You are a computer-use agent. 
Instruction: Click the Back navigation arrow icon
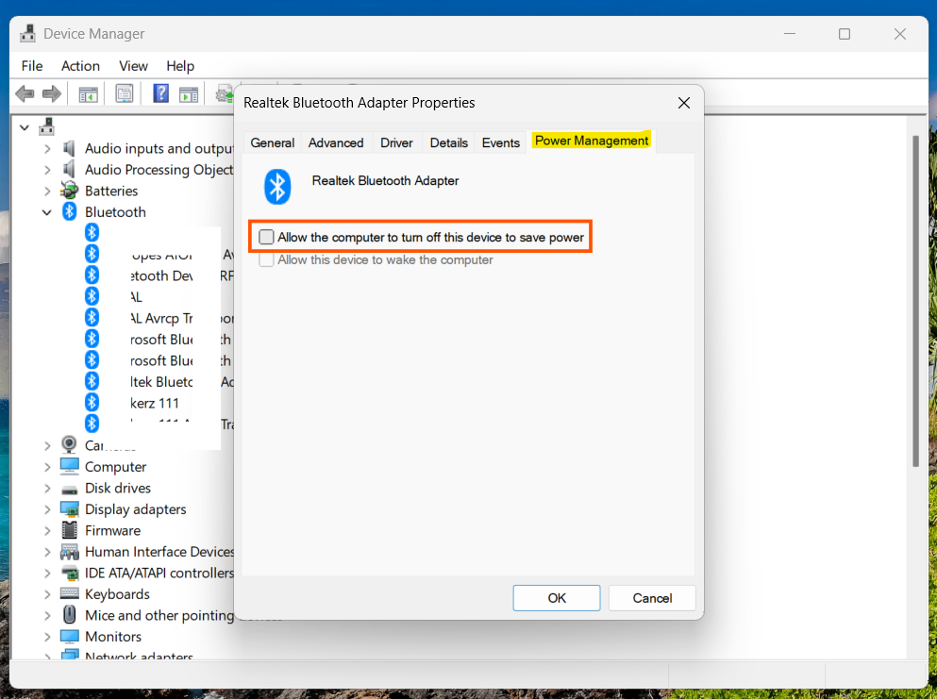(25, 93)
